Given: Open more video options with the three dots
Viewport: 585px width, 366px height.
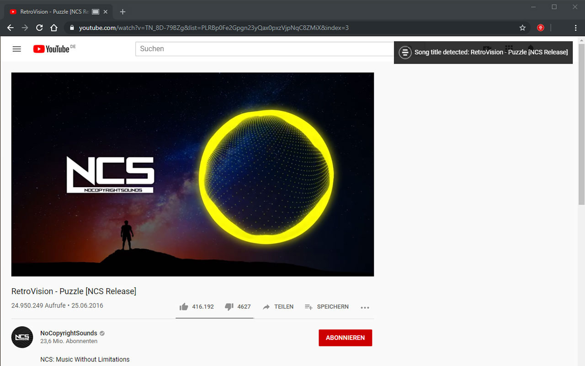Looking at the screenshot, I should coord(365,307).
